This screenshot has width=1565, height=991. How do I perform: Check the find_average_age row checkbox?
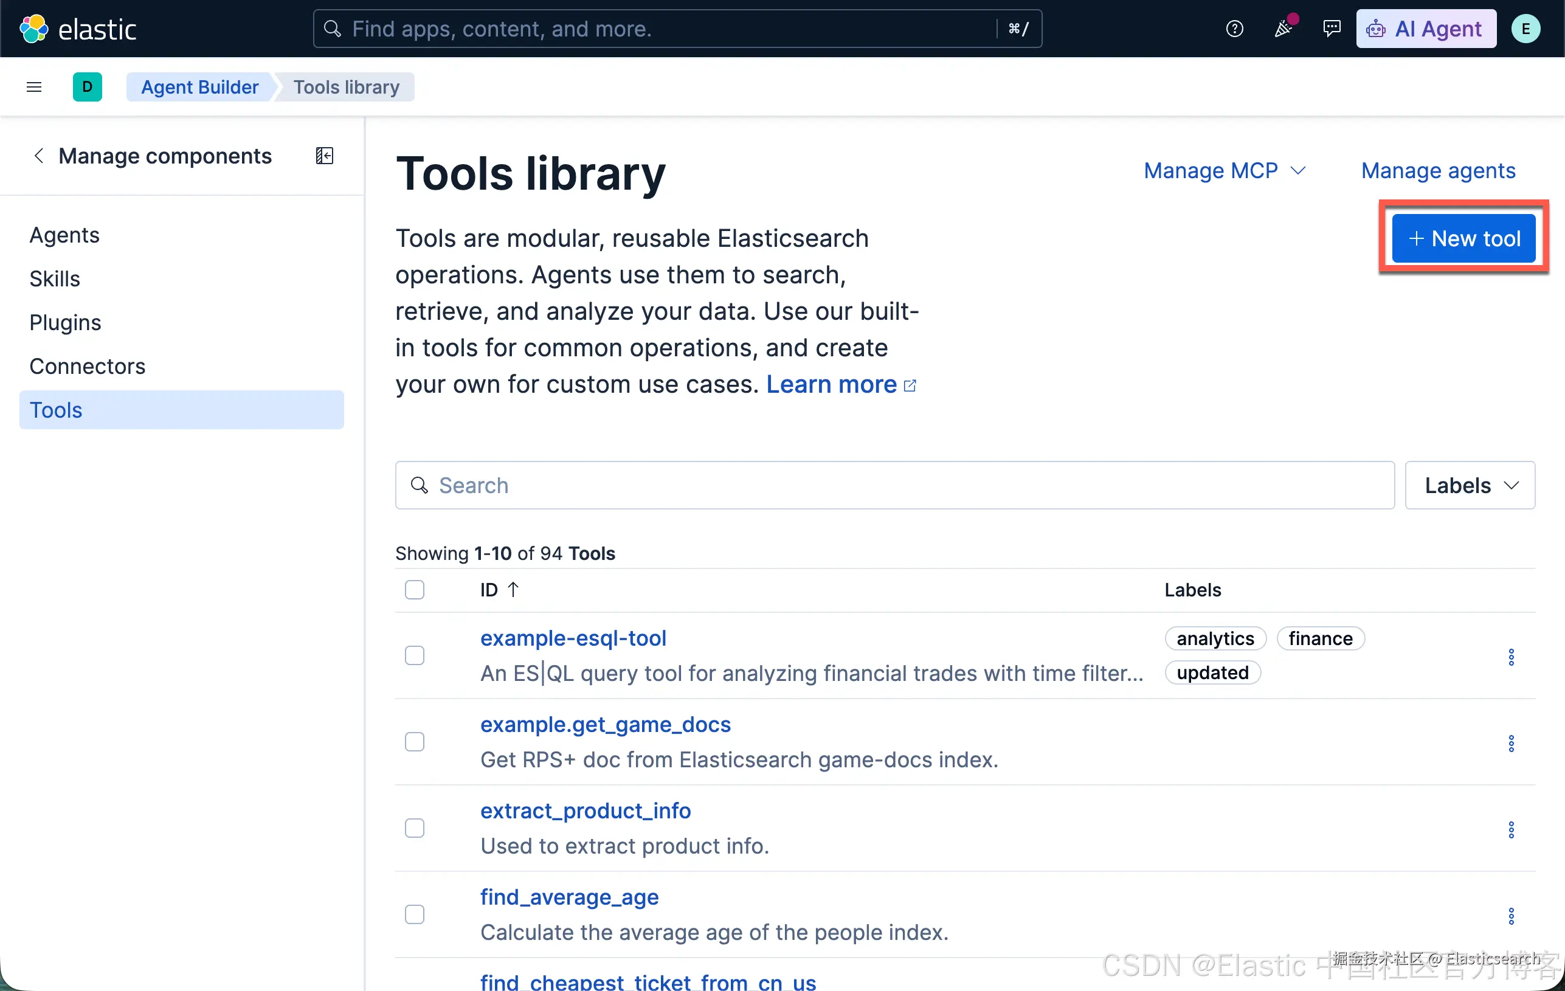click(415, 914)
